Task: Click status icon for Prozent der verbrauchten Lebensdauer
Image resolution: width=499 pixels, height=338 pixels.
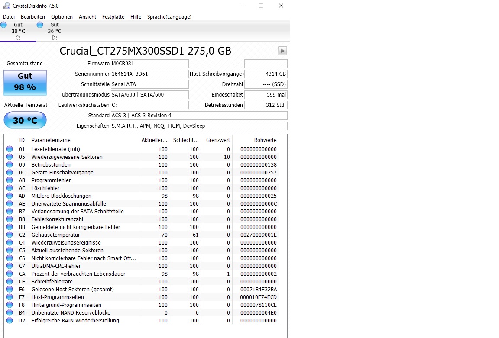Action: (x=10, y=274)
